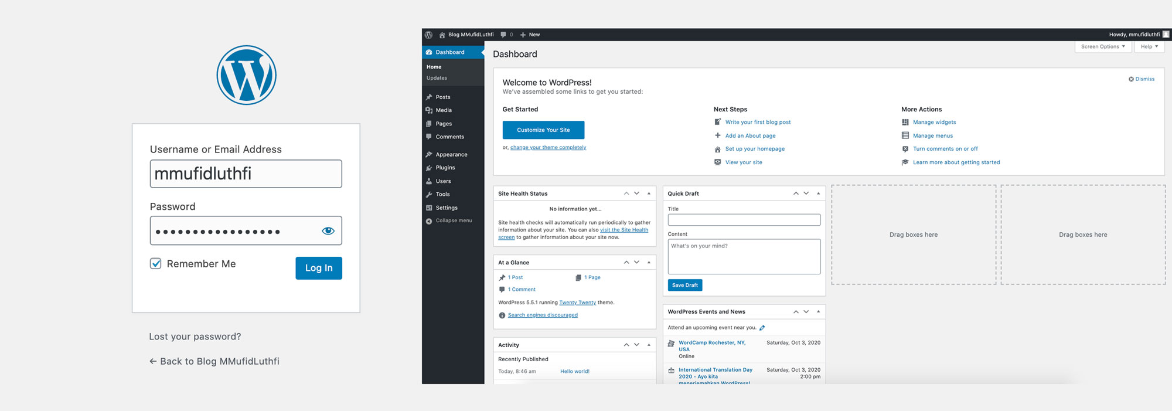Click the Plugins plug icon in sidebar
This screenshot has width=1172, height=411.
point(429,168)
